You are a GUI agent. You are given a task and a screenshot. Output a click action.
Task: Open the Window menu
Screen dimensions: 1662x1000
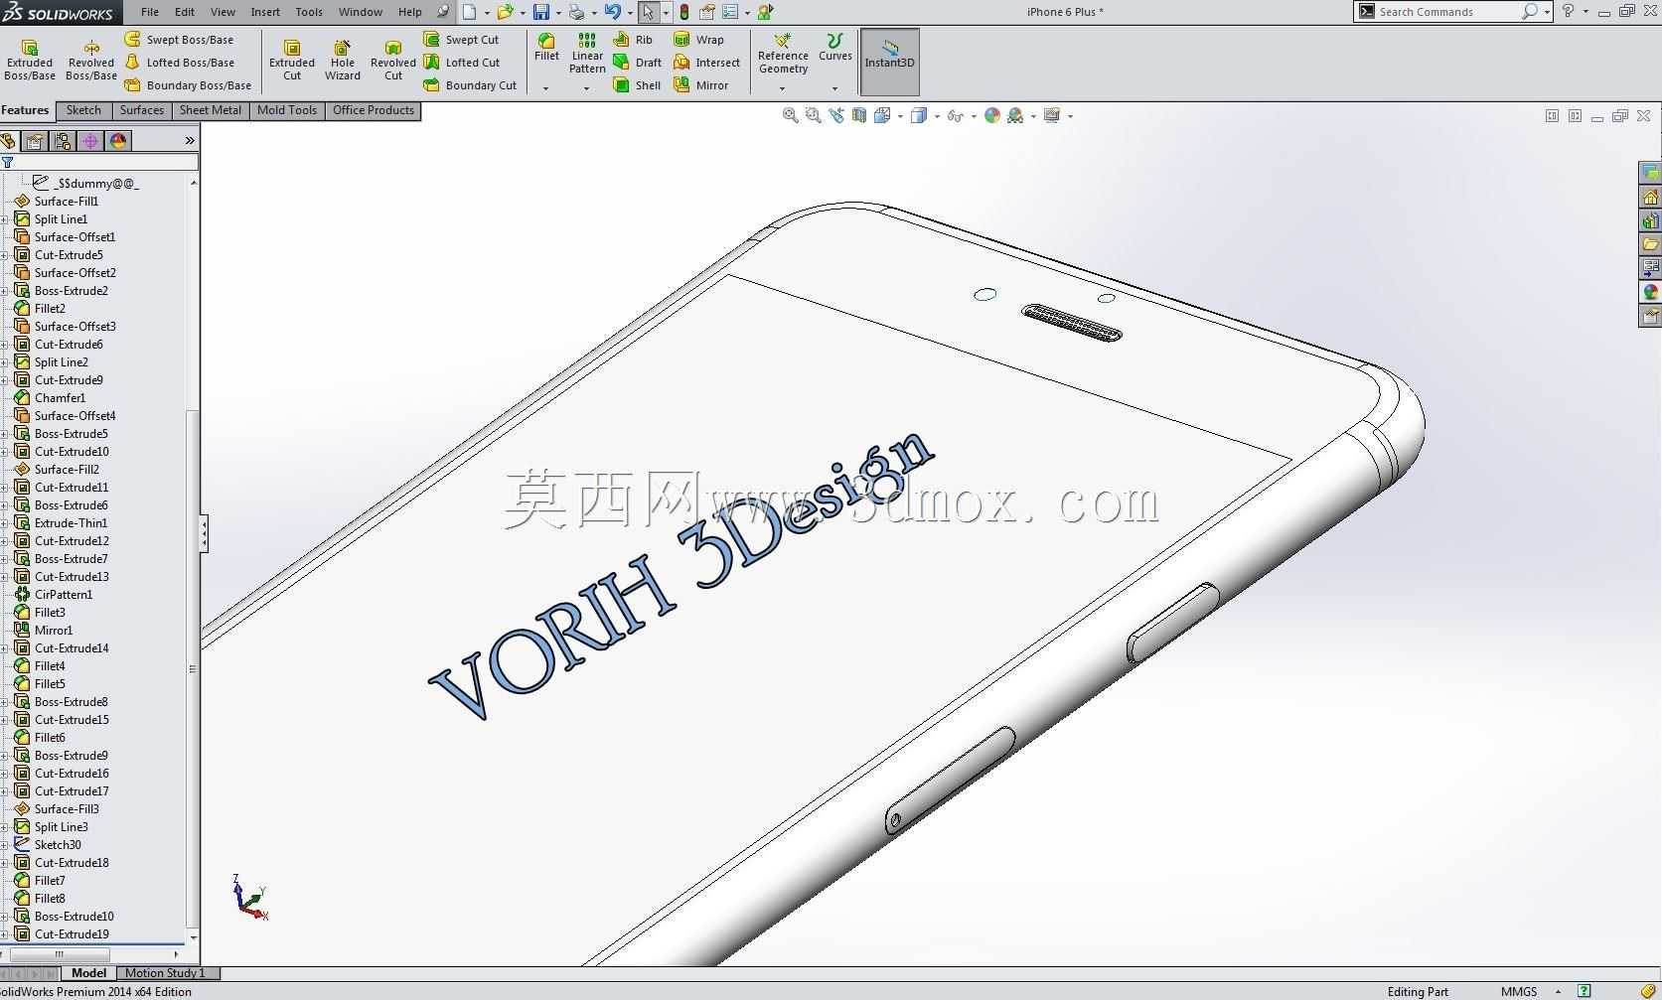coord(361,12)
